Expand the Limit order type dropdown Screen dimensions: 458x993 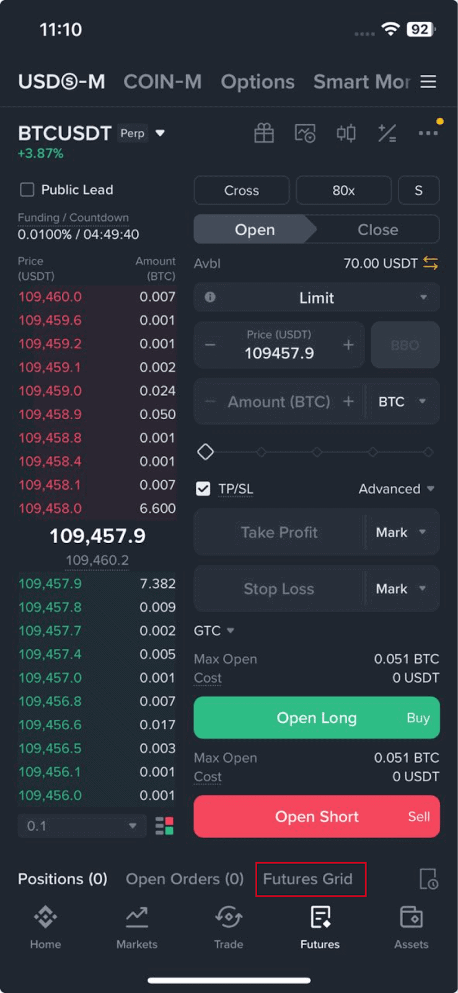click(317, 298)
